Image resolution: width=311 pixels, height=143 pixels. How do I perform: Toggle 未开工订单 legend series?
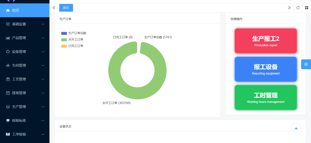pyautogui.click(x=64, y=40)
